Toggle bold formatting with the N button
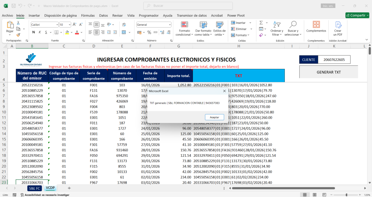Viewport: 372px width, 197px height. click(x=34, y=32)
